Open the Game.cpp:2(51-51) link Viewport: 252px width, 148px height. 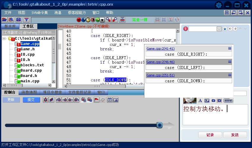coord(161,75)
